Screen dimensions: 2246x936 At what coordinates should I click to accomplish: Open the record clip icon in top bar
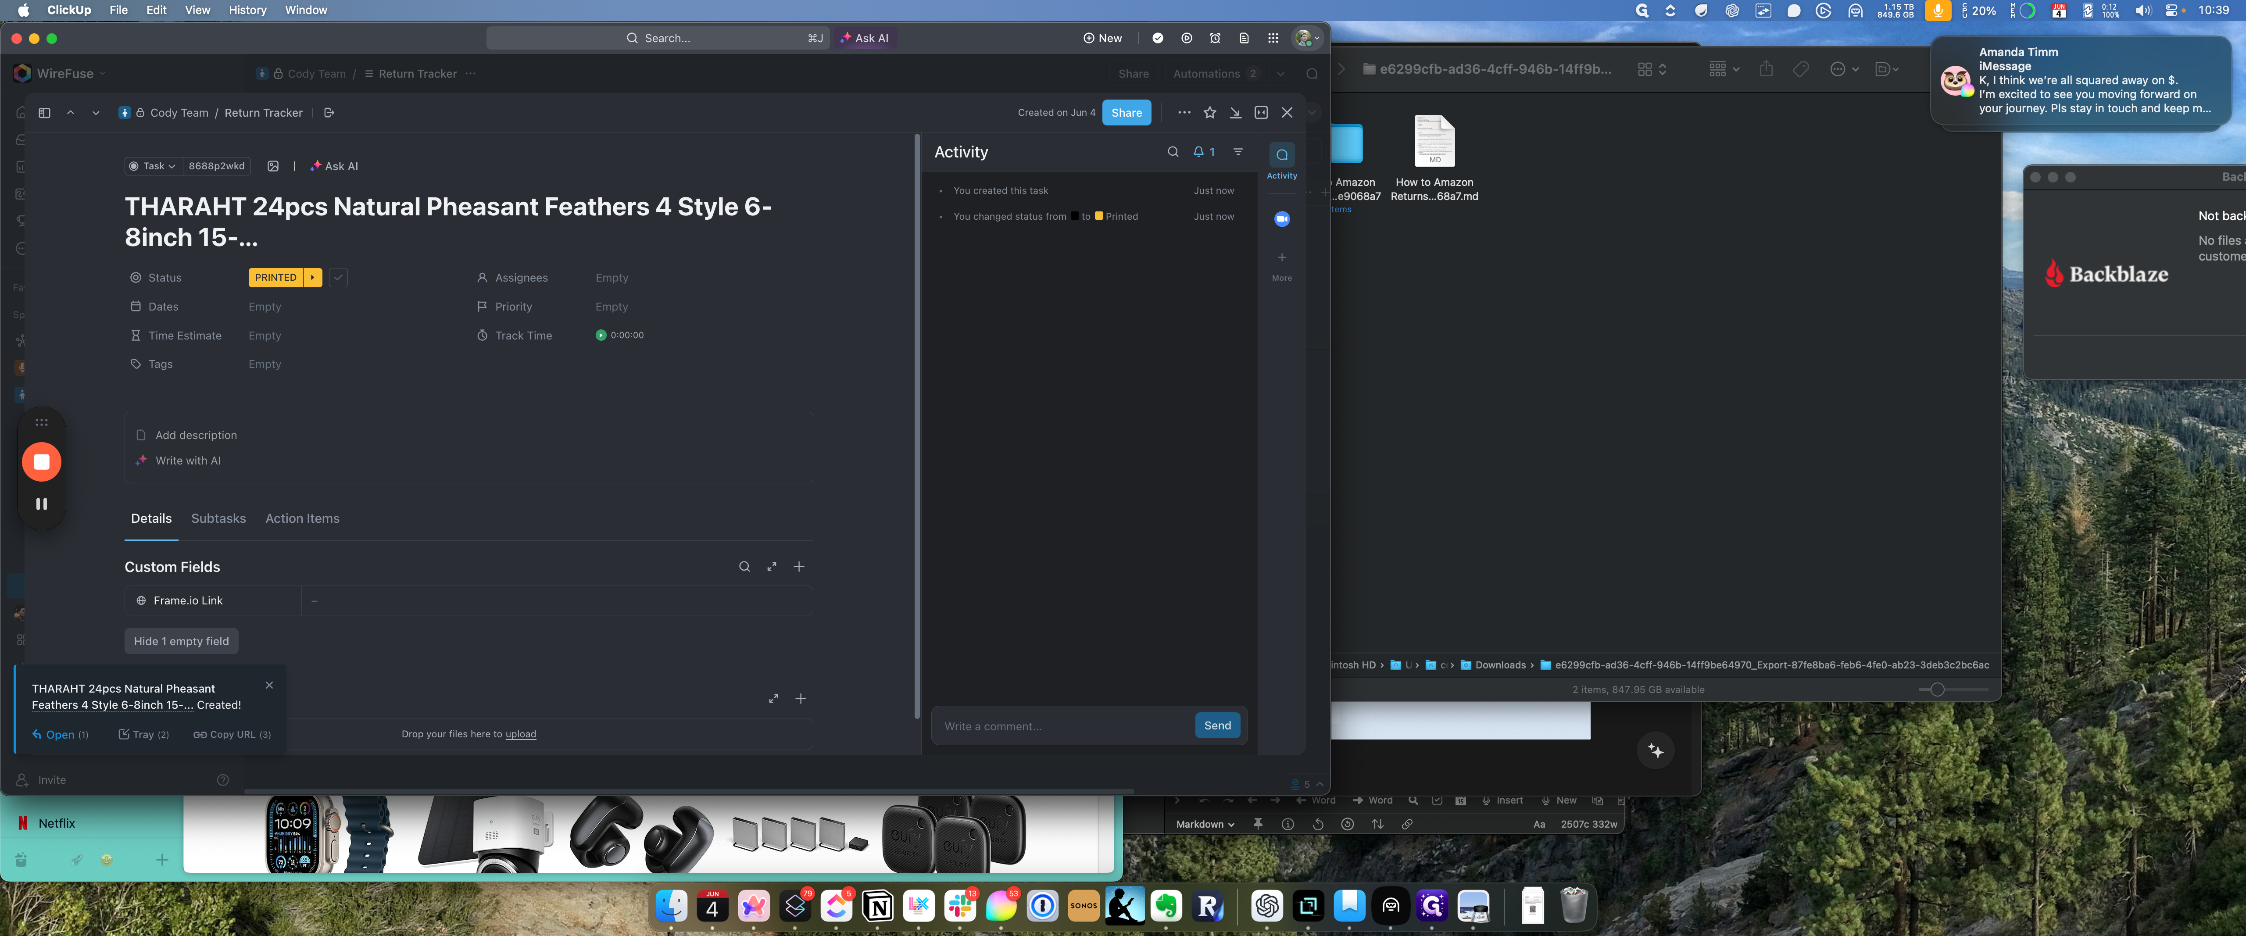[1187, 38]
